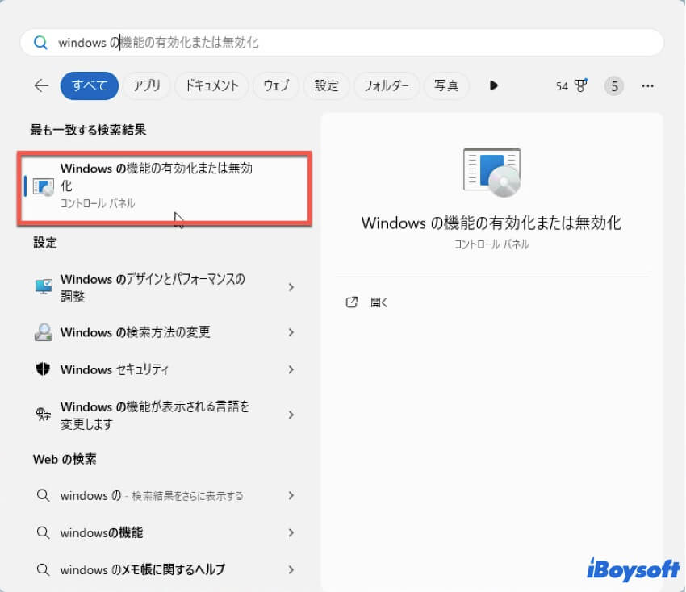The height and width of the screenshot is (592, 686).
Task: Expand chevron next to windowsの機能 suggestion
Action: [x=291, y=532]
